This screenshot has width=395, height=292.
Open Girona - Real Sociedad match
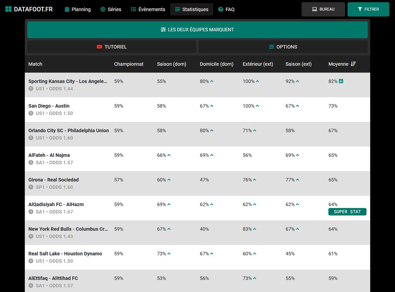pos(53,180)
